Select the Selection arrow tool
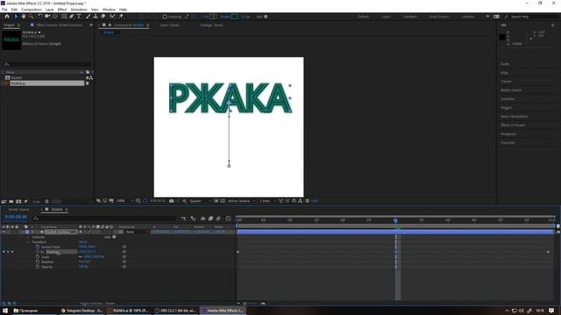This screenshot has width=561, height=315. 16,17
